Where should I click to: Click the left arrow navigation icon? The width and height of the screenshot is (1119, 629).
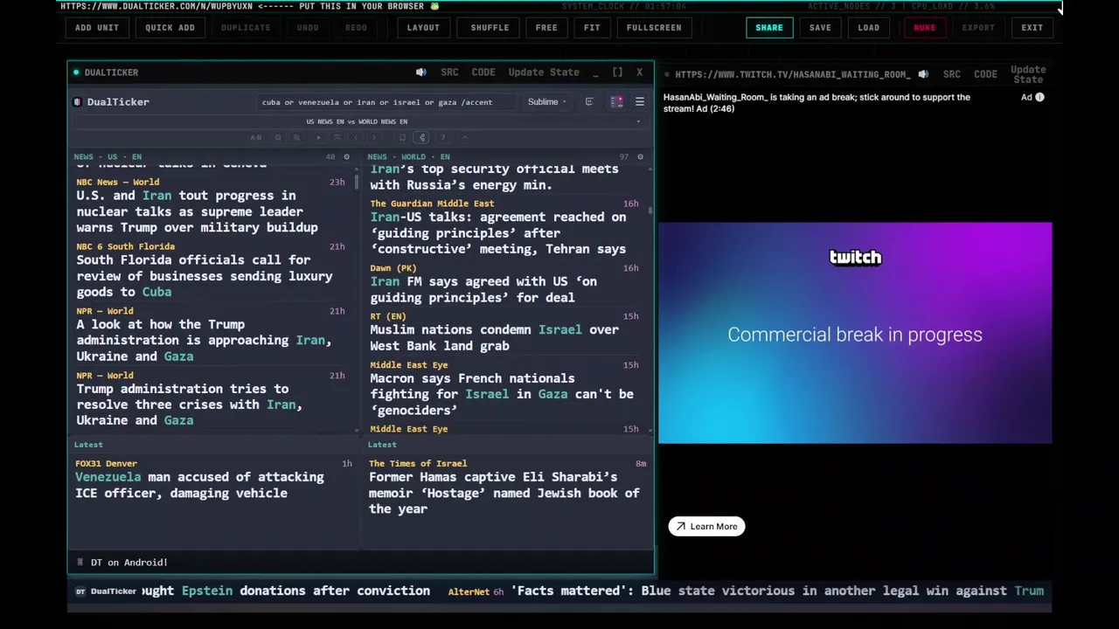pos(355,137)
